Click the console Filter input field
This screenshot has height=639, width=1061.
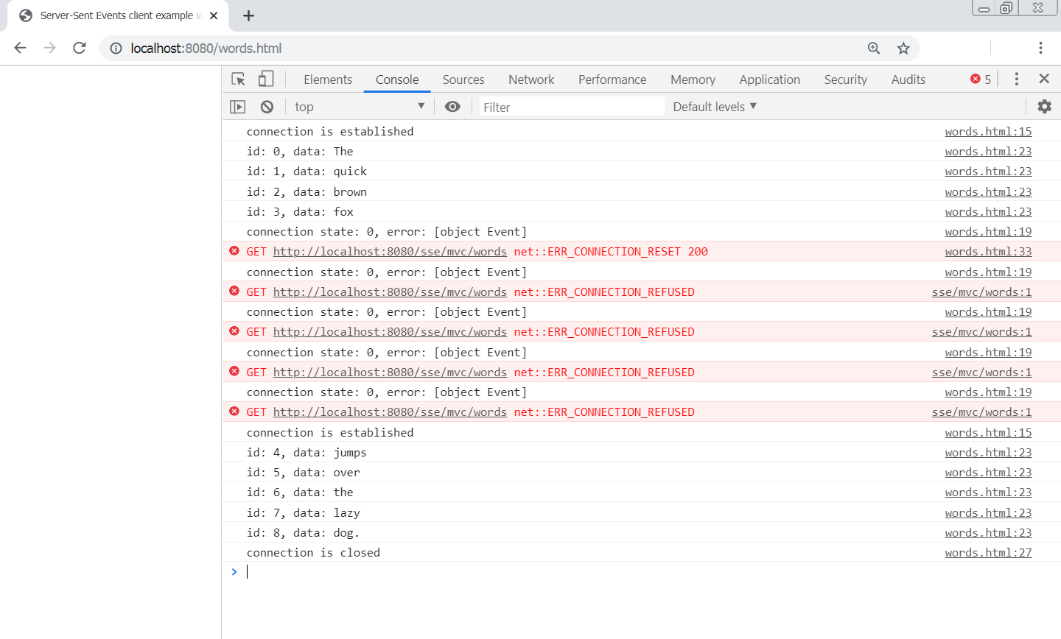point(572,107)
